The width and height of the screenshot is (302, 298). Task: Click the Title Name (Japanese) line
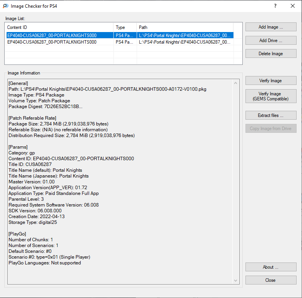(x=48, y=176)
